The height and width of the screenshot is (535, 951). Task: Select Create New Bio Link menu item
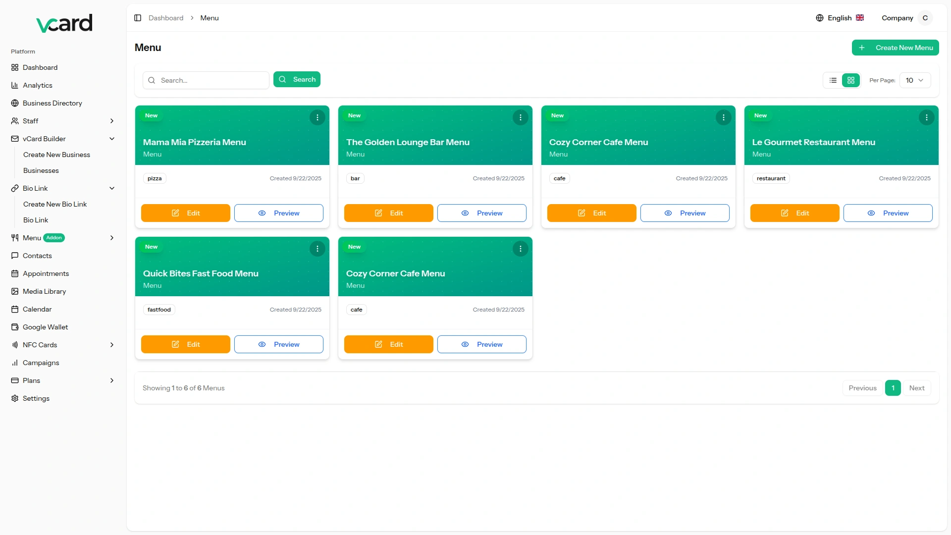click(x=55, y=204)
